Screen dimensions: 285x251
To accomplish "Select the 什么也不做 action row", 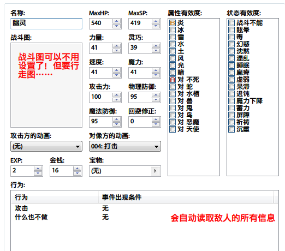I will (x=145, y=217).
